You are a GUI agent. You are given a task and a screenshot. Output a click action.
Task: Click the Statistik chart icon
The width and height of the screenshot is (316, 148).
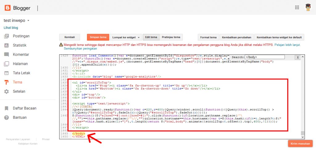(7, 45)
